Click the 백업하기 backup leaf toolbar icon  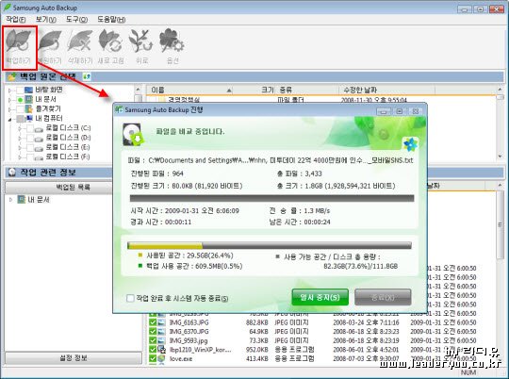(19, 41)
